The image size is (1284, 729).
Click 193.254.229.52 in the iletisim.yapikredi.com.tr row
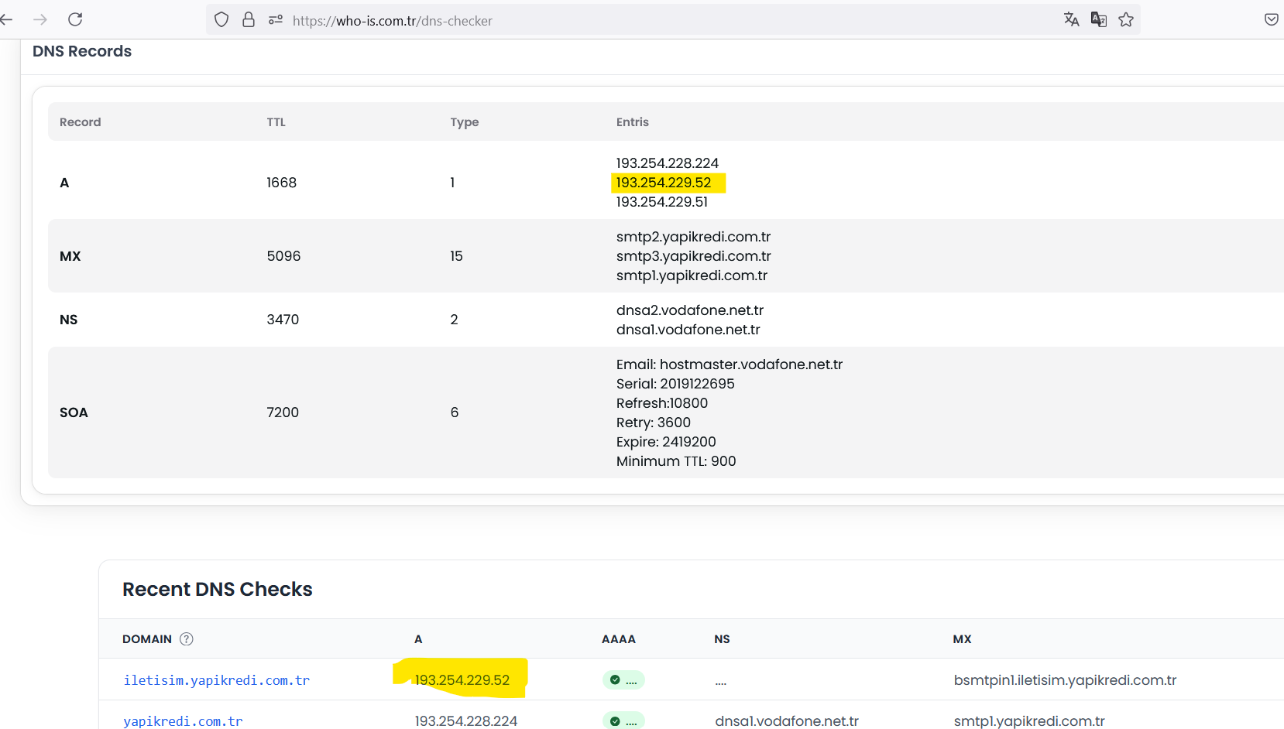click(x=462, y=680)
